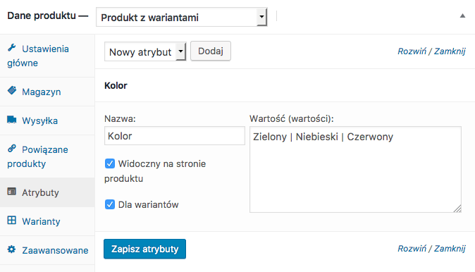Click the list icon beside Atrybuty
The width and height of the screenshot is (475, 272).
coord(12,192)
